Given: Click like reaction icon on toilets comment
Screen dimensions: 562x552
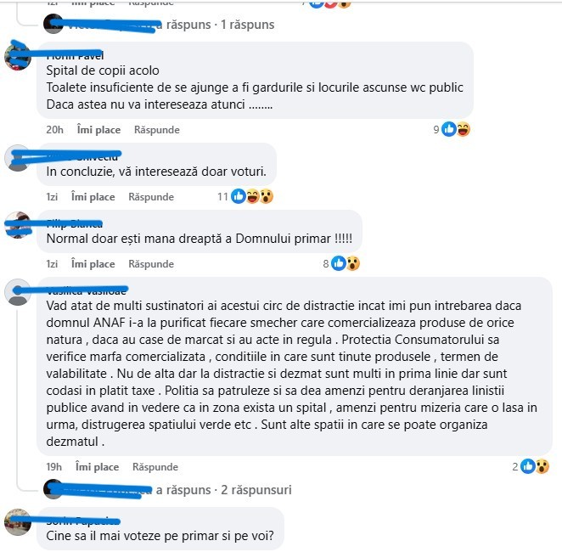Looking at the screenshot, I should [x=449, y=129].
